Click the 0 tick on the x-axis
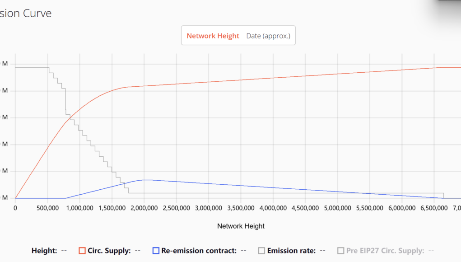 tap(14, 208)
